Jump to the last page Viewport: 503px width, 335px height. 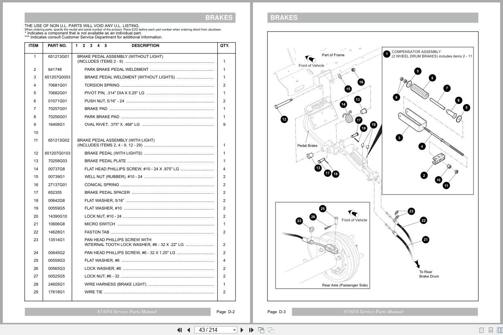pos(251,330)
